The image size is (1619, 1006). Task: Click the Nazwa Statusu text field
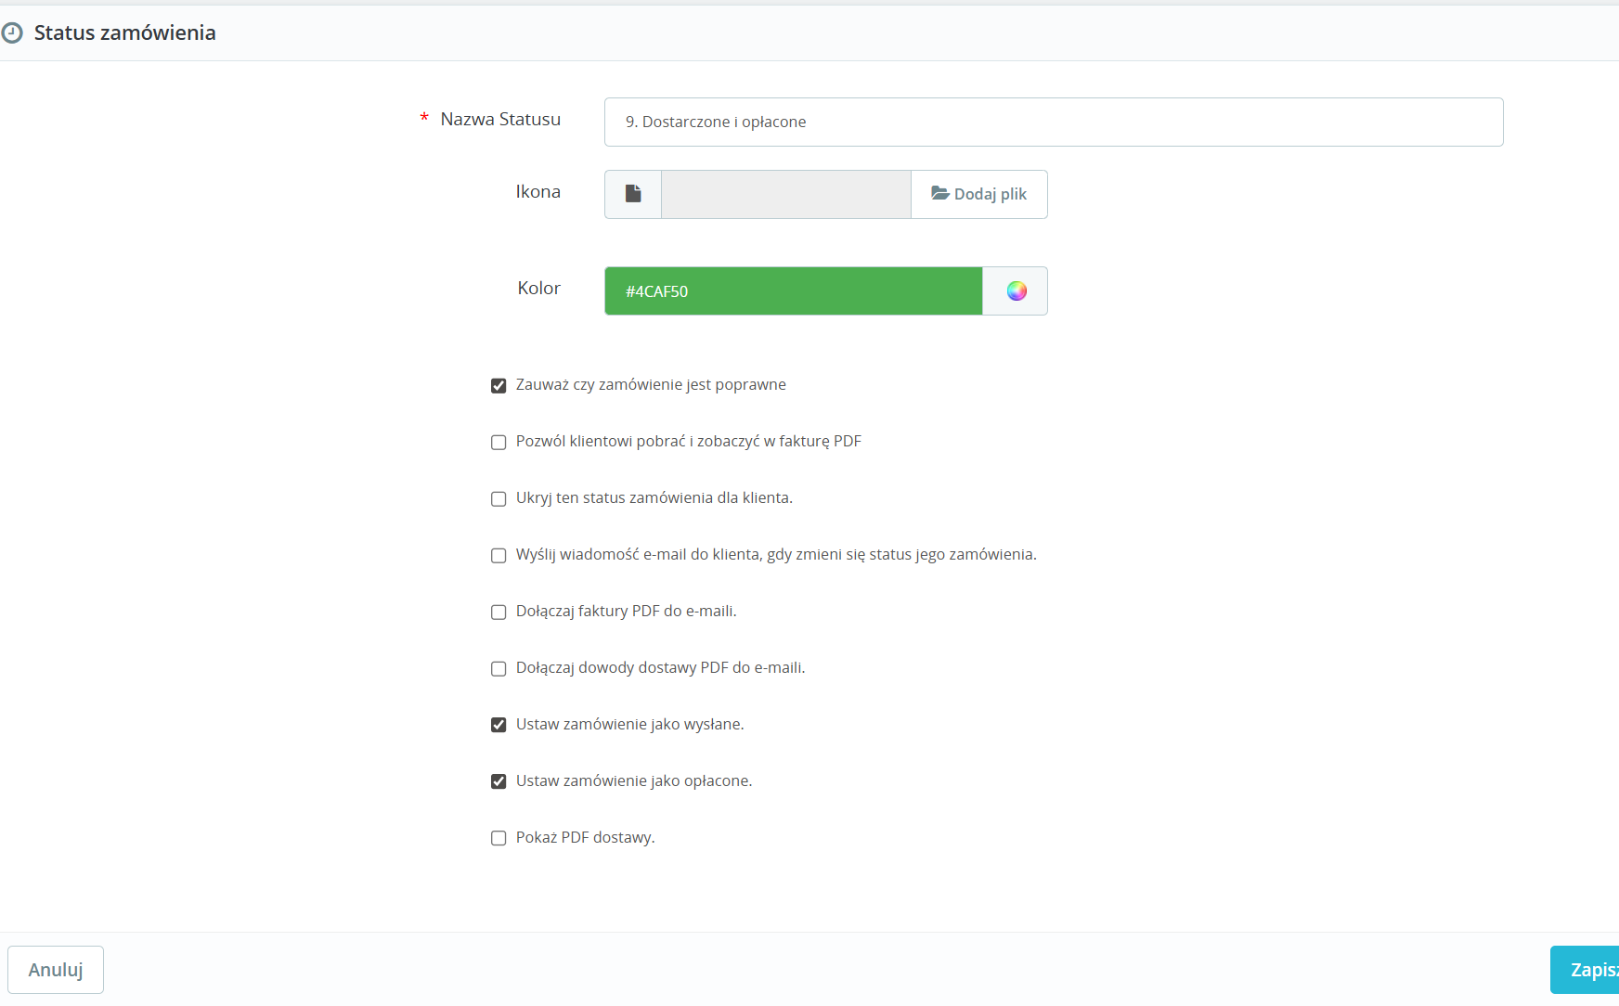tap(1054, 122)
